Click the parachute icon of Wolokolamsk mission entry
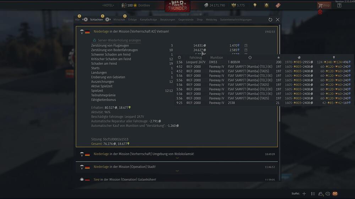The width and height of the screenshot is (355, 199). pos(82,154)
